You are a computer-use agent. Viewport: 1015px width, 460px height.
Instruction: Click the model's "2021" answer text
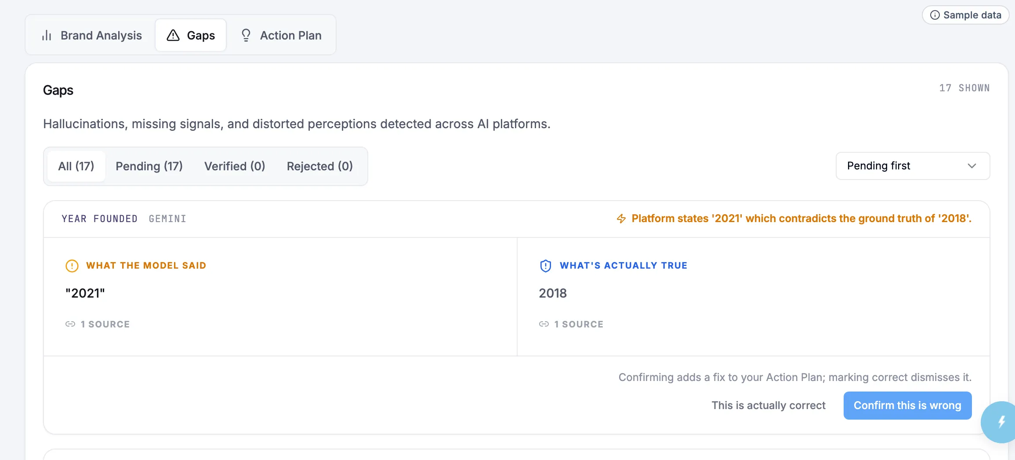[85, 293]
